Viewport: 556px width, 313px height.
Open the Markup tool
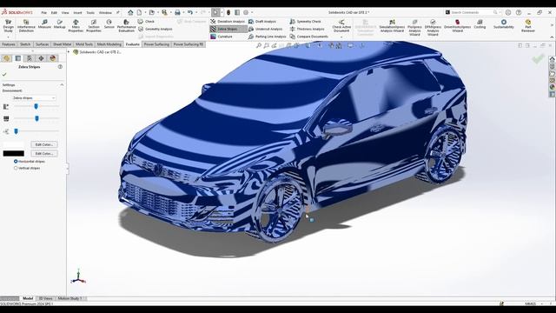pos(59,24)
